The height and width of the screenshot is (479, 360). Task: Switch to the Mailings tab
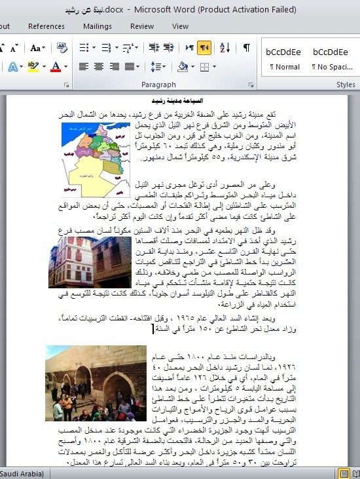98,26
